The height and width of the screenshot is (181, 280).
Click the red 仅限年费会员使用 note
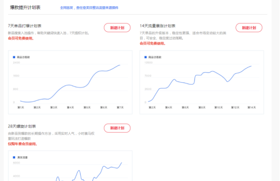pyautogui.click(x=22, y=144)
